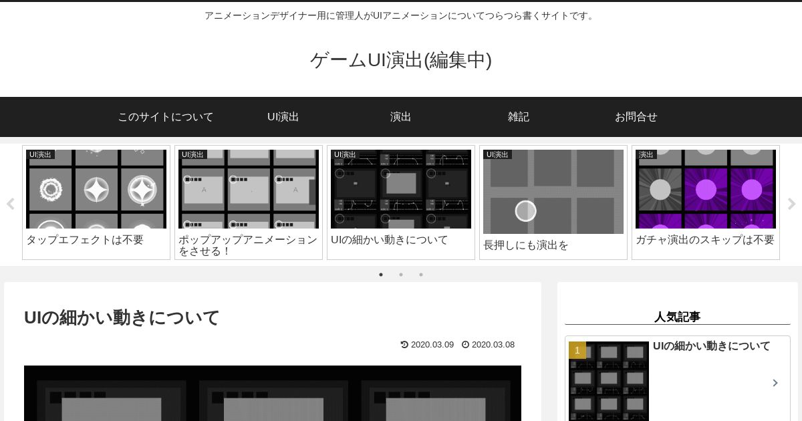Click the 演出 tag on ガチャ演出 card
Viewport: 802px width, 421px height.
pos(646,154)
